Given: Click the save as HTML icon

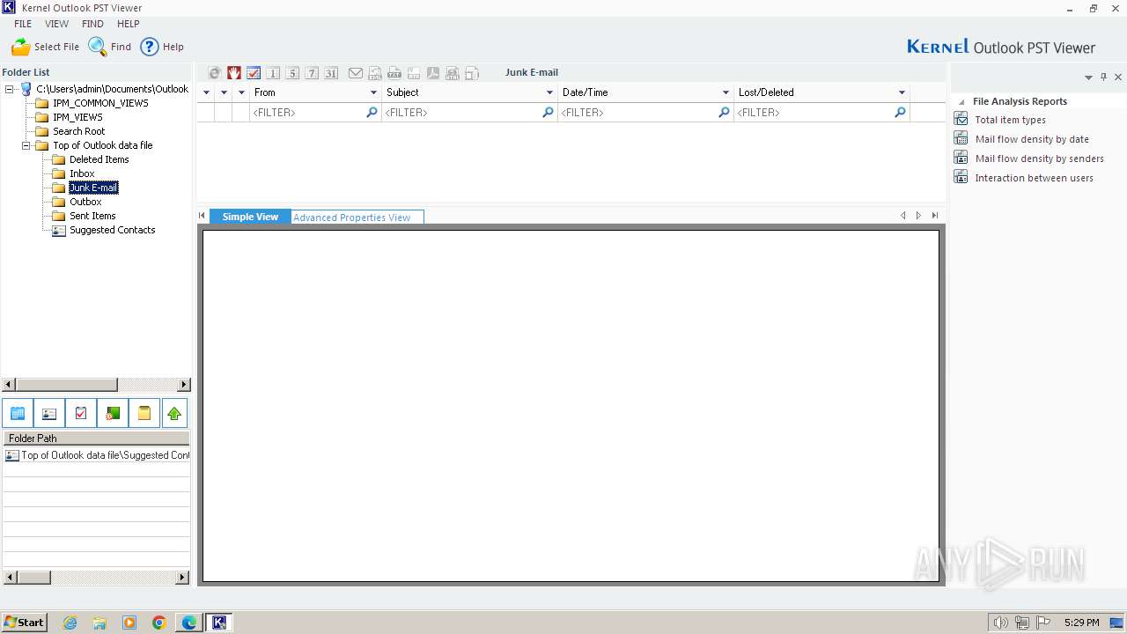Looking at the screenshot, I should pyautogui.click(x=453, y=73).
